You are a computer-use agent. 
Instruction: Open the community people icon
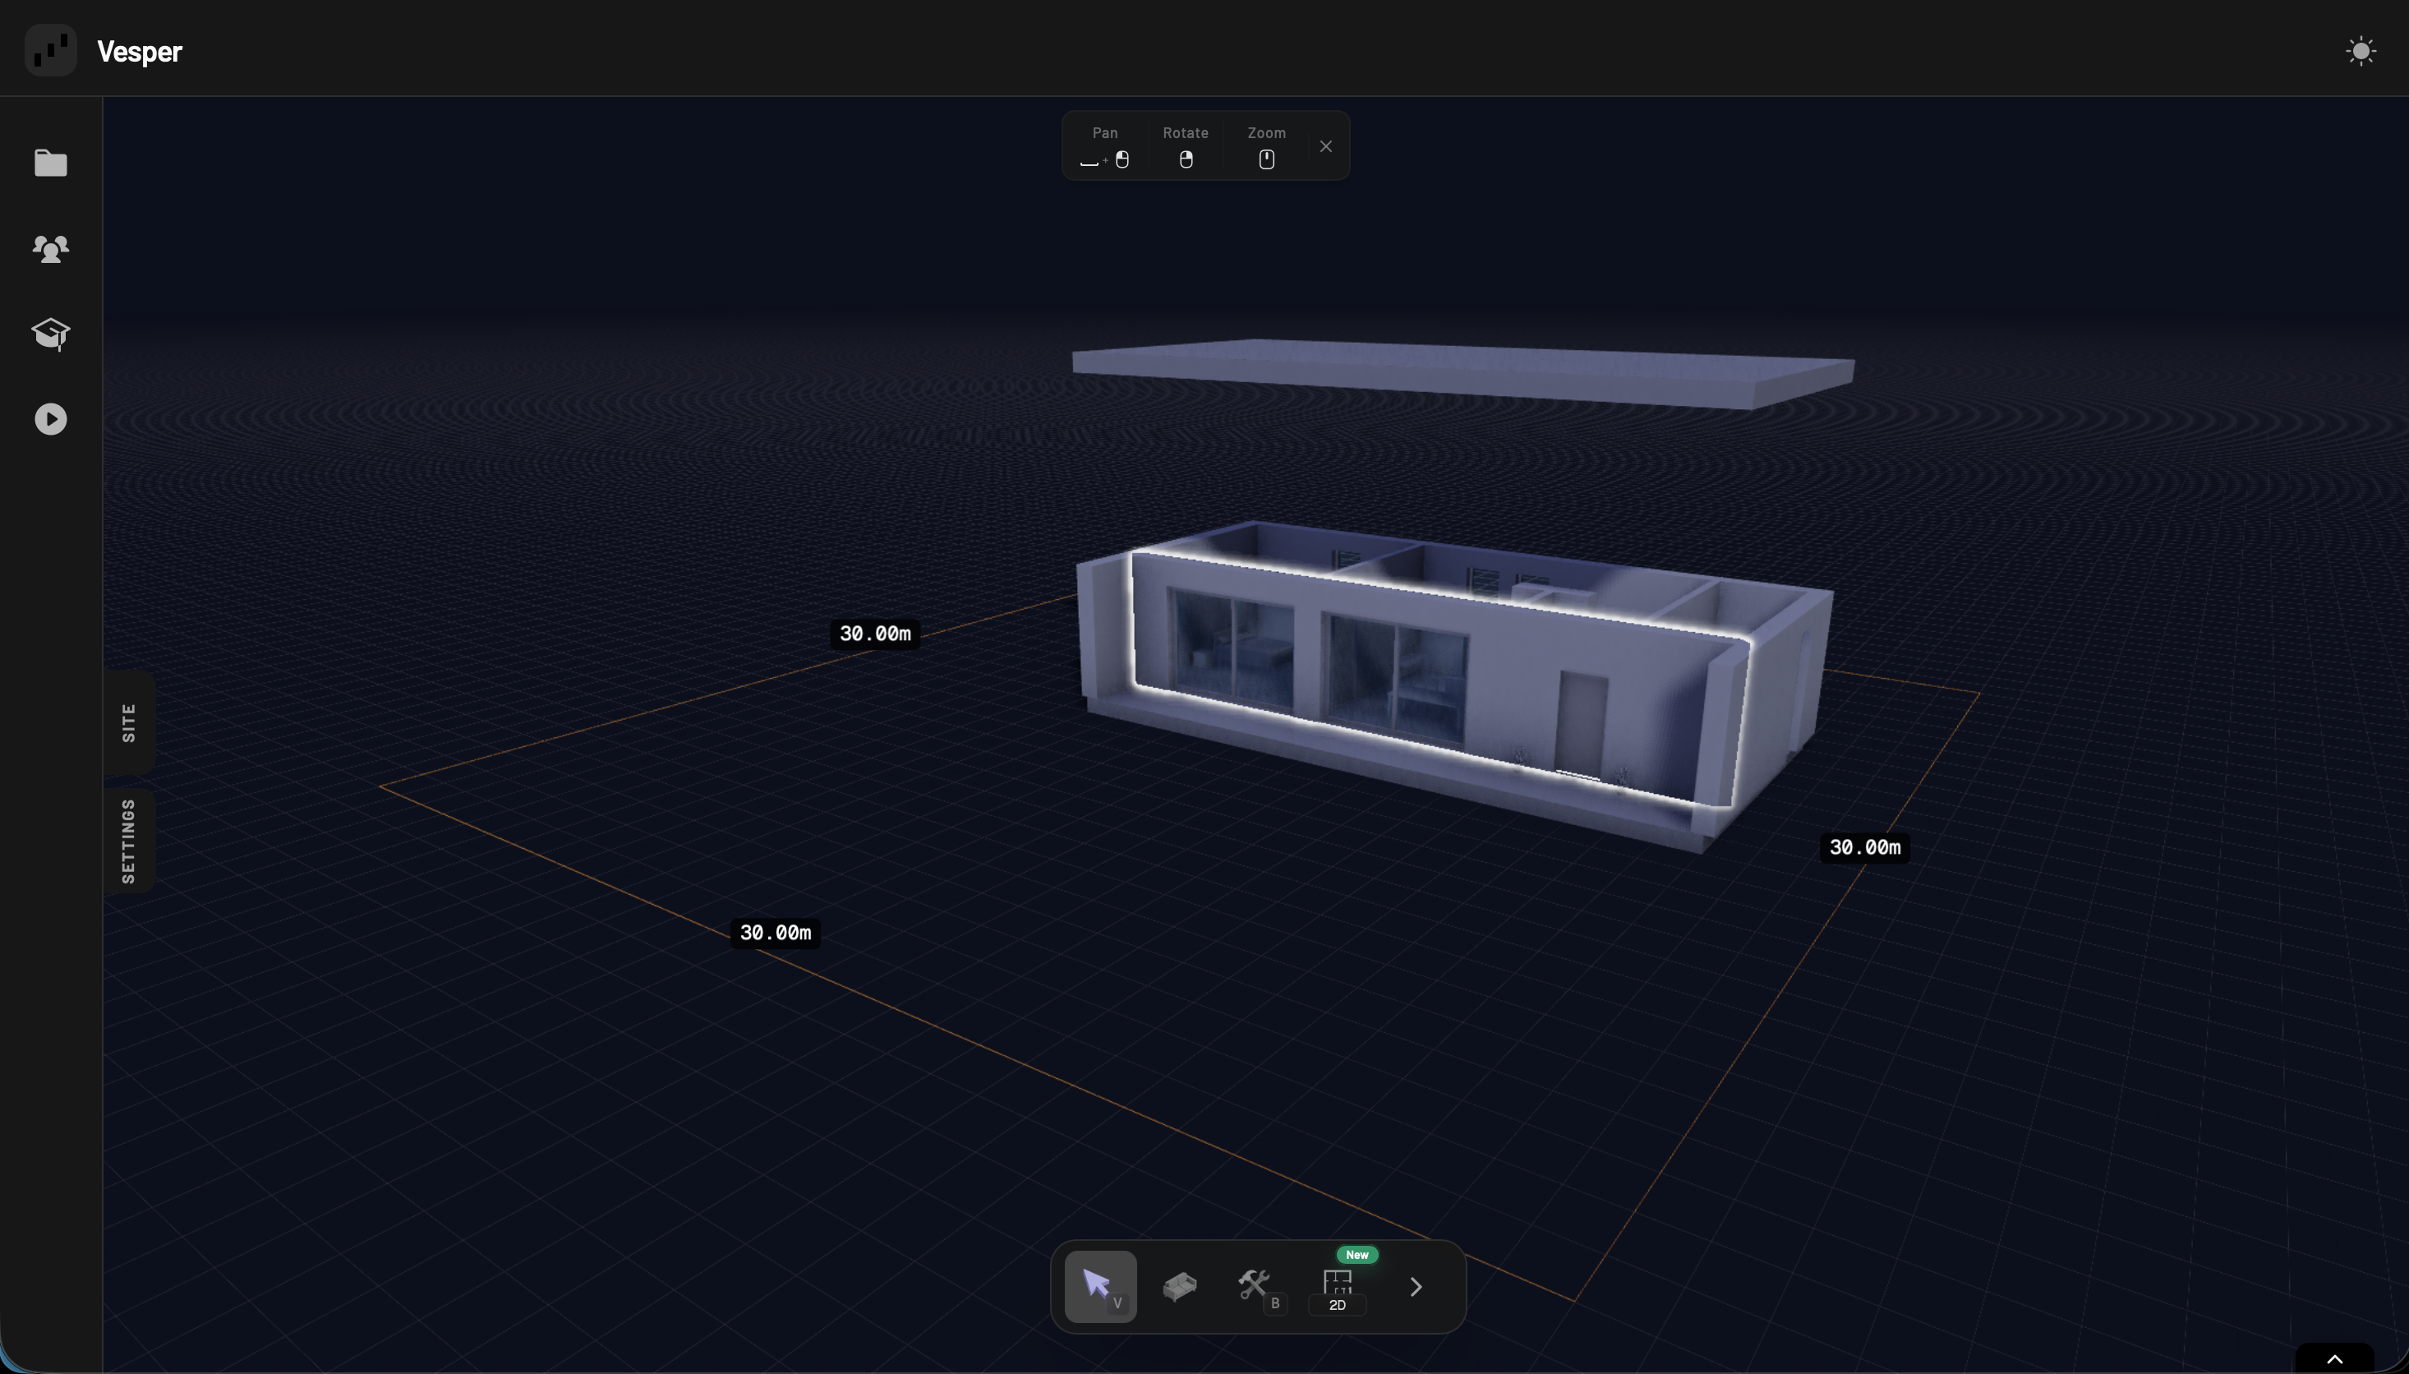pos(51,248)
